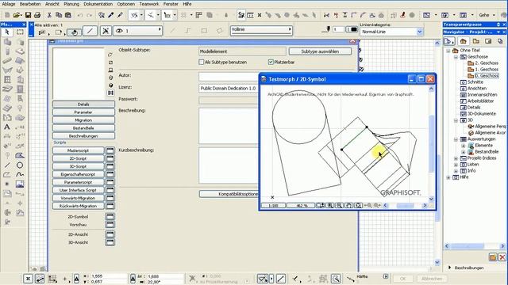Open the Ablage menu
508x285 pixels.
pos(9,4)
